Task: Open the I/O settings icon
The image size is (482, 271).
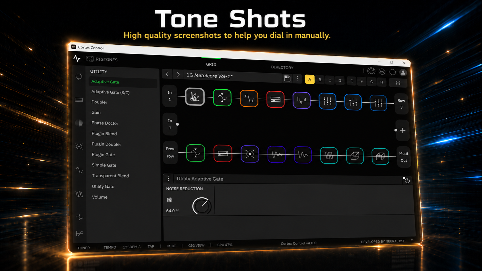Action: 382,71
